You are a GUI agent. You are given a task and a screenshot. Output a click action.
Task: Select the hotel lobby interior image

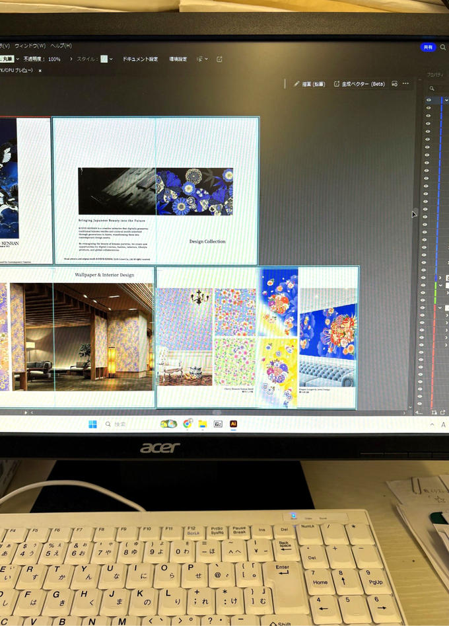pos(83,336)
